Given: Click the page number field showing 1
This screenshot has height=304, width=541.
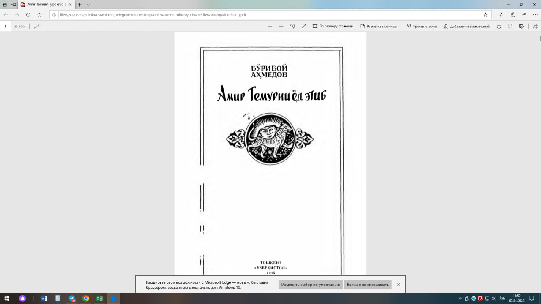Looking at the screenshot, I should (x=6, y=26).
